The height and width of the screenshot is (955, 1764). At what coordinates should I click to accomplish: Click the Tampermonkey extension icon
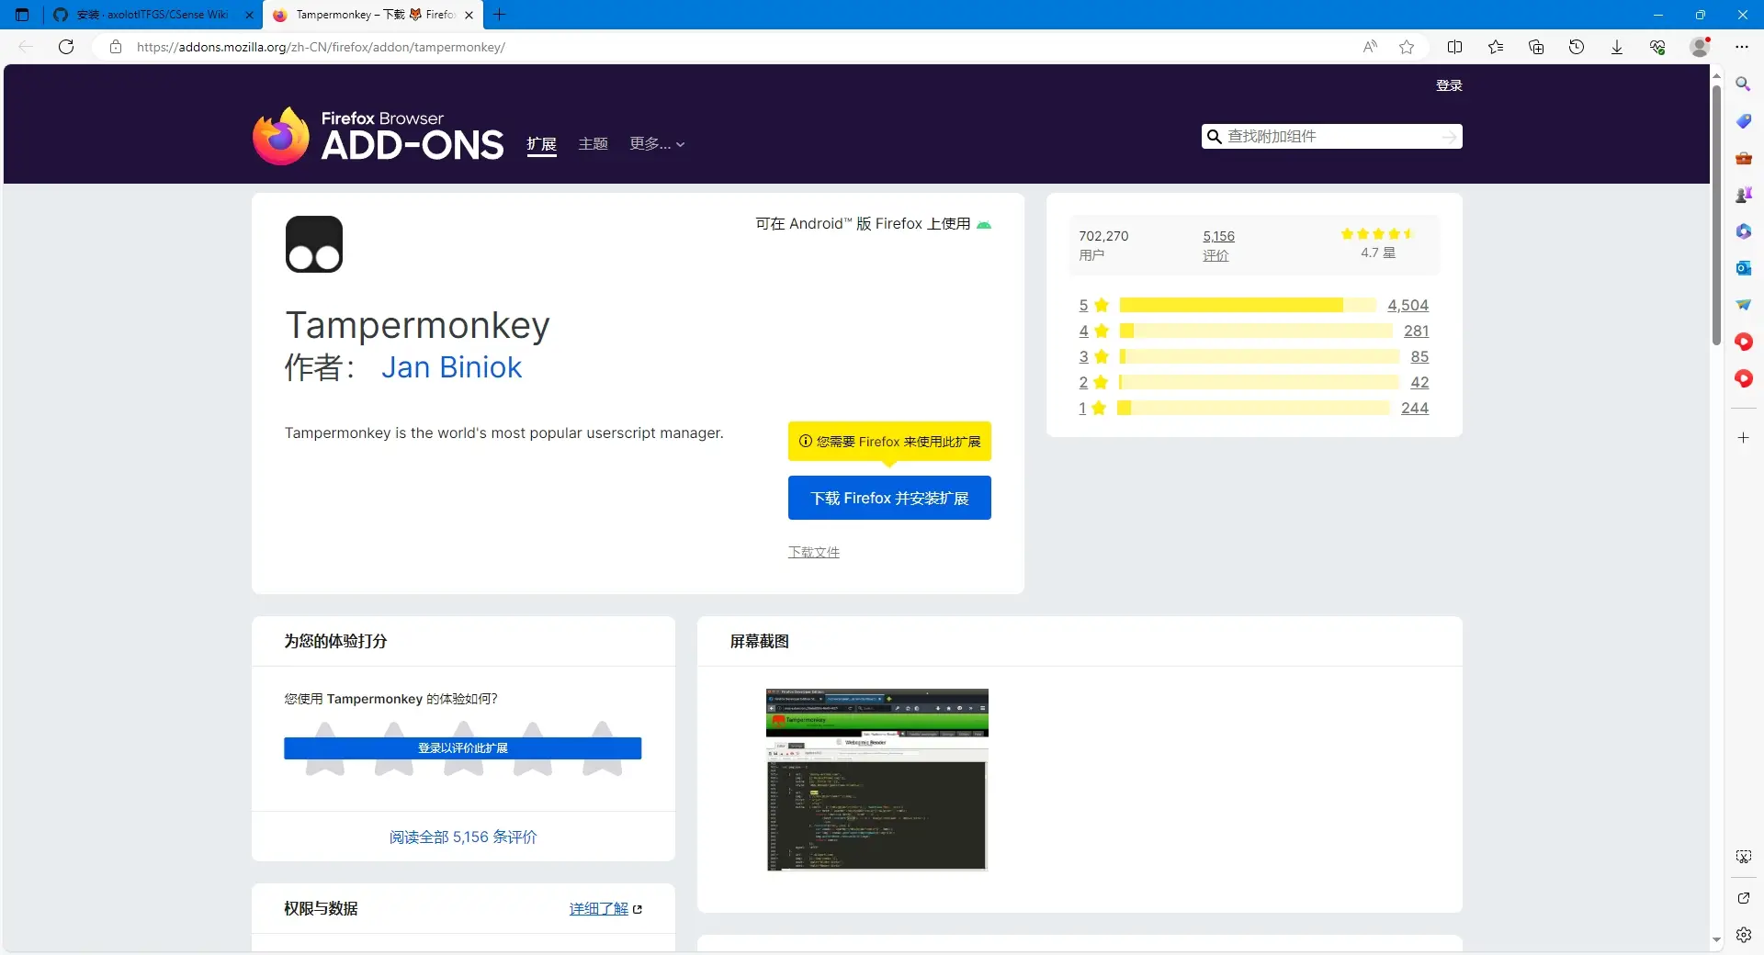pos(314,244)
